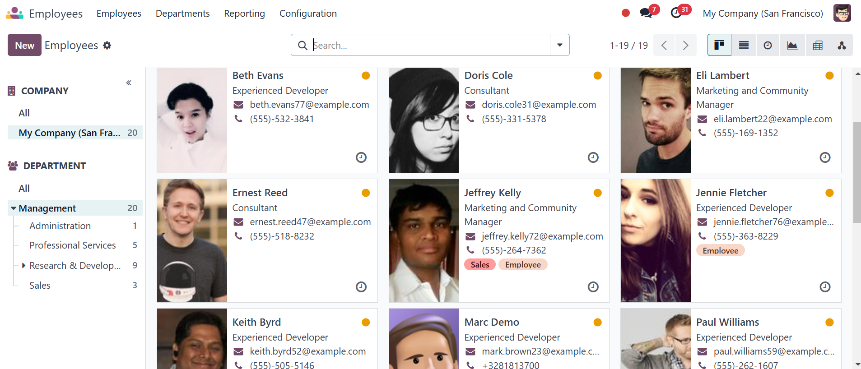Click the vertical scrollbar thumb

click(x=857, y=172)
